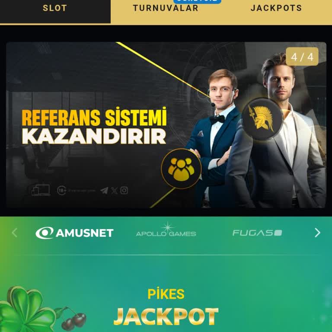The height and width of the screenshot is (332, 332).
Task: Open the Telegram icon on banner
Action: [x=104, y=191]
